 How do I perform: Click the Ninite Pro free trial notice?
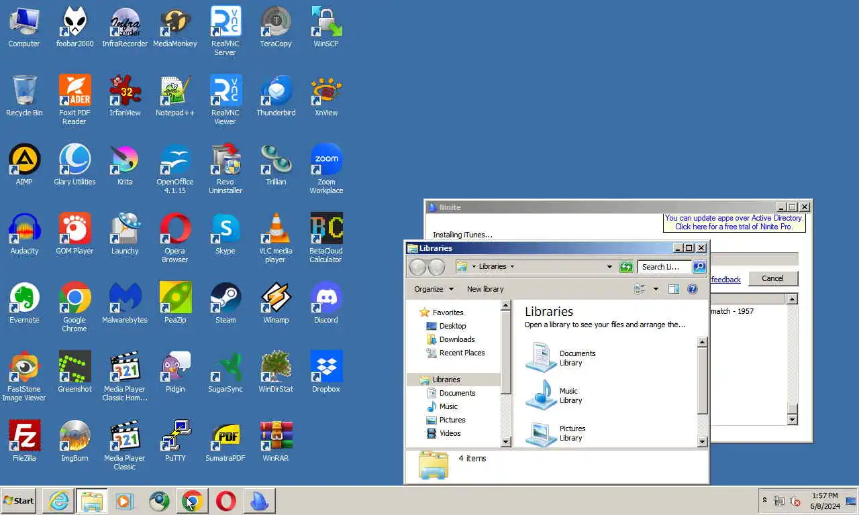tap(734, 223)
